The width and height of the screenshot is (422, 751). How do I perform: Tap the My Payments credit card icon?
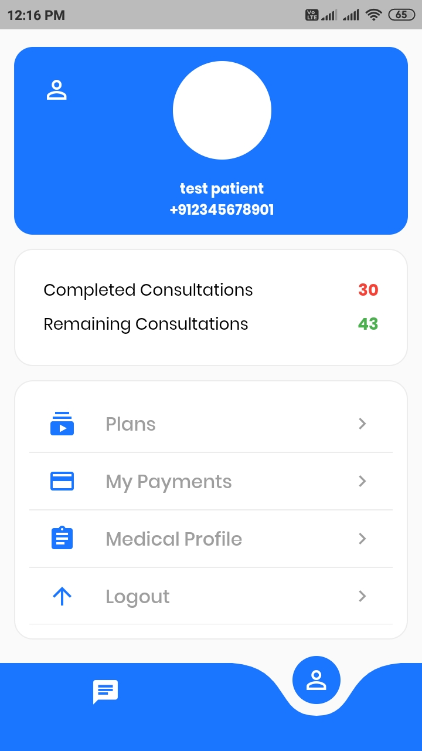[62, 481]
